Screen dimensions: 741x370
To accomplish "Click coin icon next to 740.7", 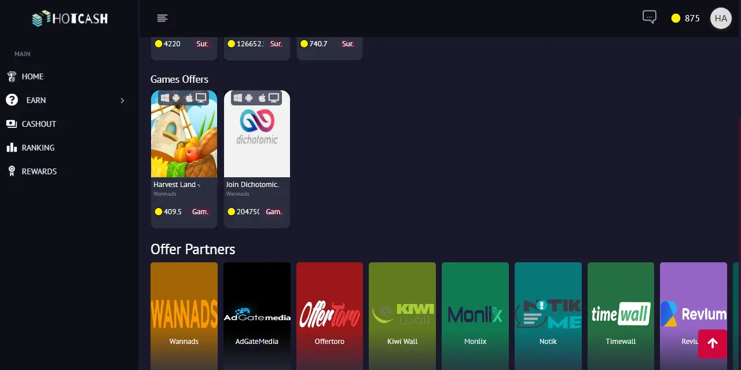I will click(305, 44).
